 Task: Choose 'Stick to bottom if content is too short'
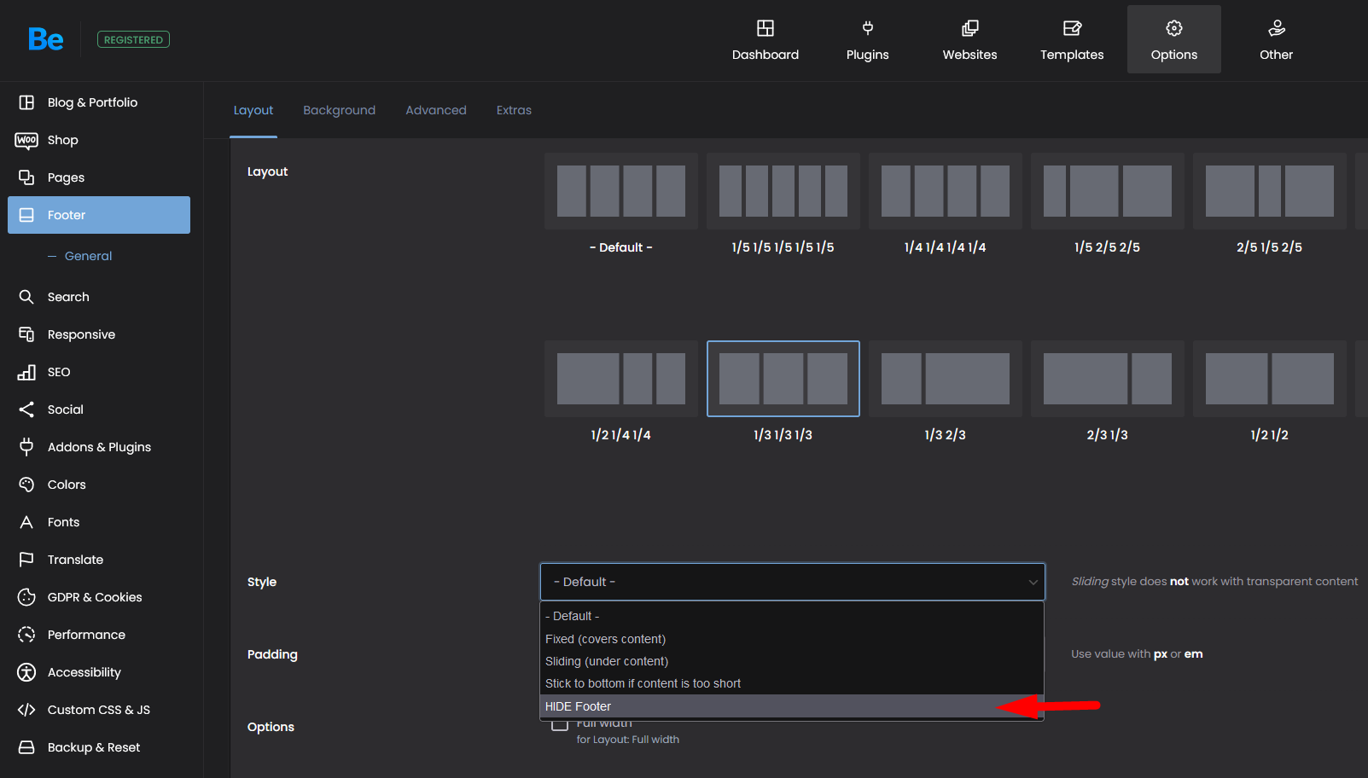coord(792,683)
